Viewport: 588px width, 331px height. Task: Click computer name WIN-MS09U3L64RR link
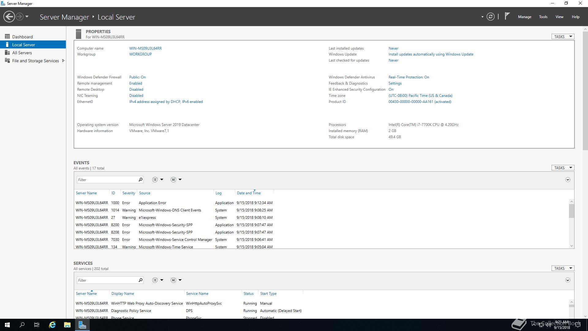(x=145, y=48)
